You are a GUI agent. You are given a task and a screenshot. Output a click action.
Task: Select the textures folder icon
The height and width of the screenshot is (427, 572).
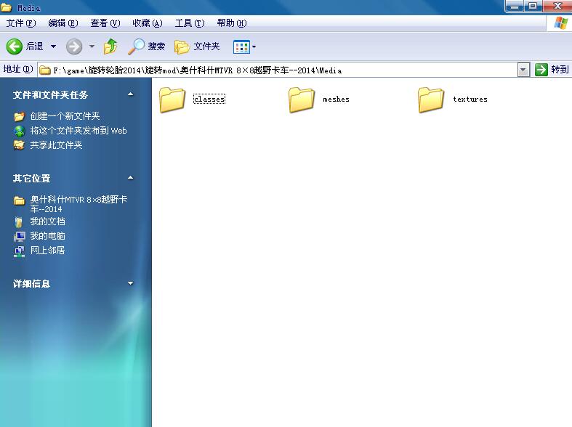pyautogui.click(x=431, y=99)
